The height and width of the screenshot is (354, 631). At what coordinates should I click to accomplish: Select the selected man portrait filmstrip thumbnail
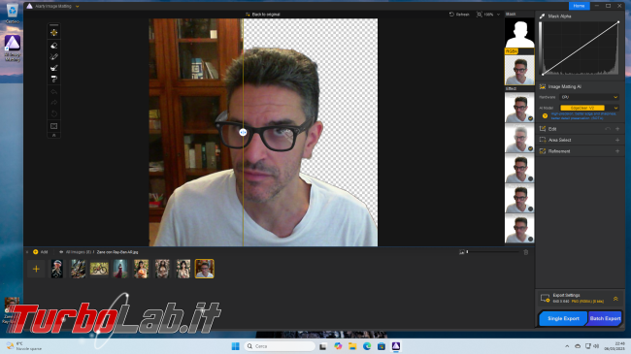pos(205,269)
